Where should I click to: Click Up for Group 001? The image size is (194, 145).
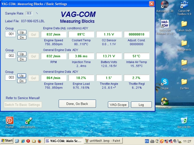pyautogui.click(x=22, y=32)
